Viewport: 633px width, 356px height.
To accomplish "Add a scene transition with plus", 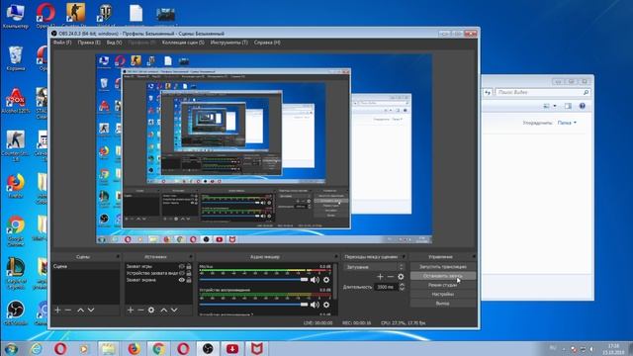I will click(x=380, y=277).
